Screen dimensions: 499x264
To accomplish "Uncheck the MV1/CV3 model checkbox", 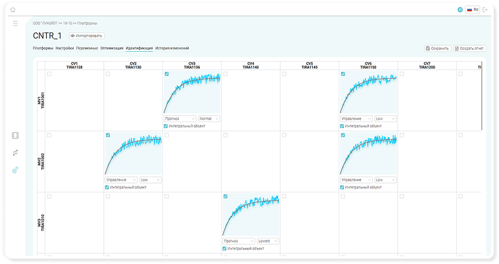I will coord(166,74).
